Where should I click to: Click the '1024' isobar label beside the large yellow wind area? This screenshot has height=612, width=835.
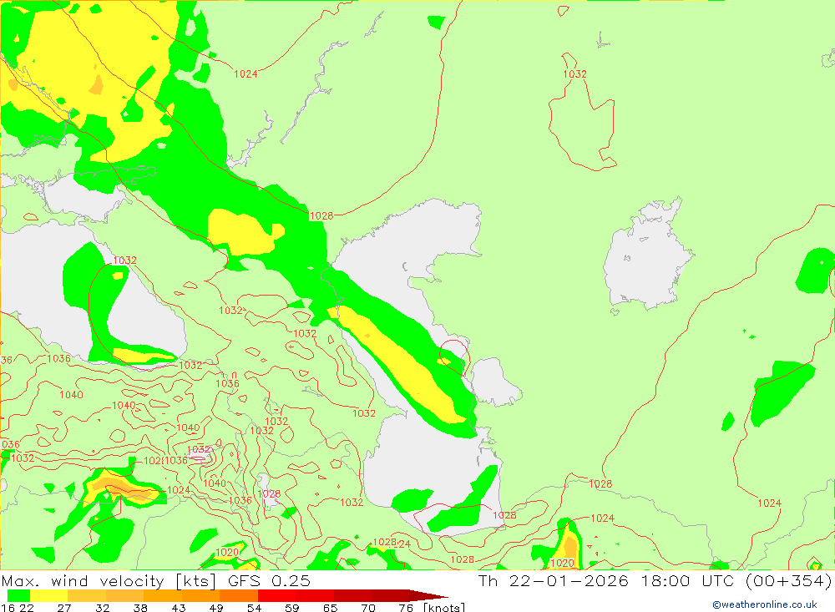(x=245, y=74)
